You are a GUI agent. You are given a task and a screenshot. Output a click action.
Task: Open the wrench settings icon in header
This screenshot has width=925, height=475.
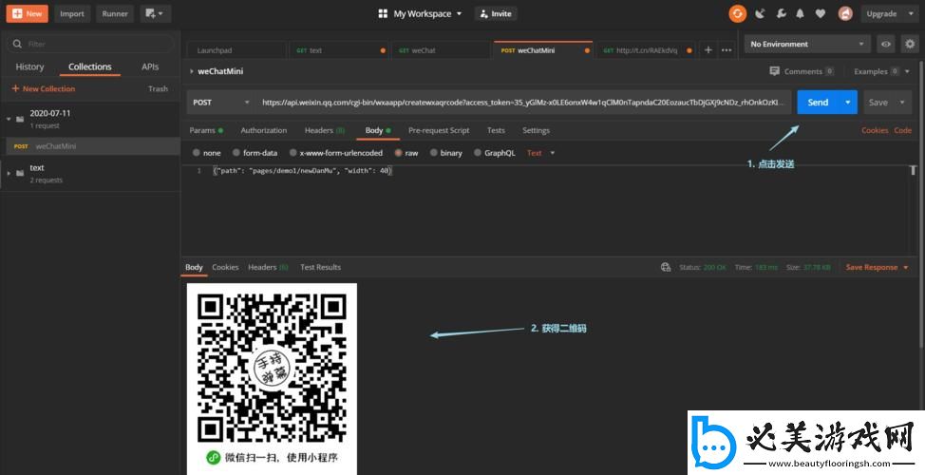[x=780, y=13]
